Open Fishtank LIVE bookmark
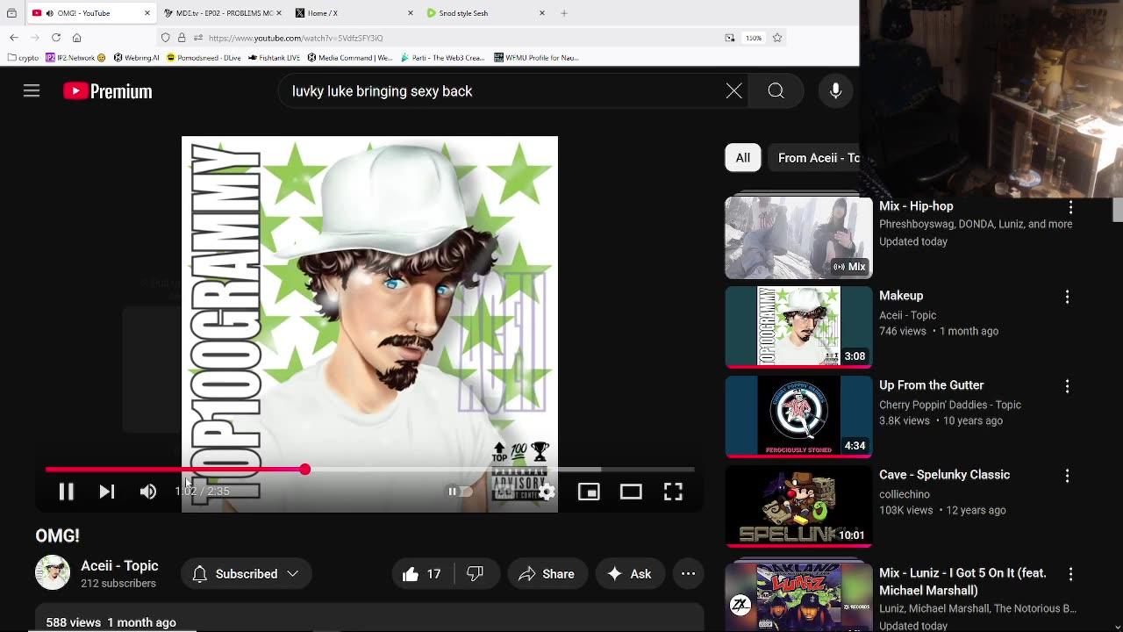The width and height of the screenshot is (1123, 632). 274,58
